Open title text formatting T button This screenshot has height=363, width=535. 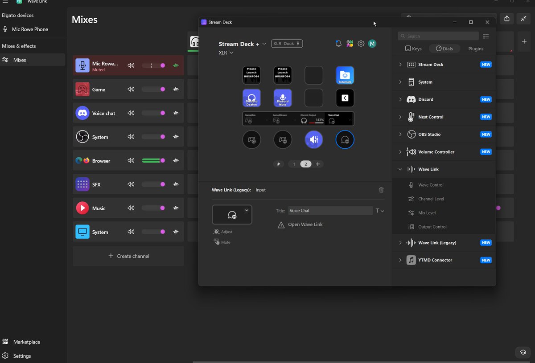tap(379, 211)
